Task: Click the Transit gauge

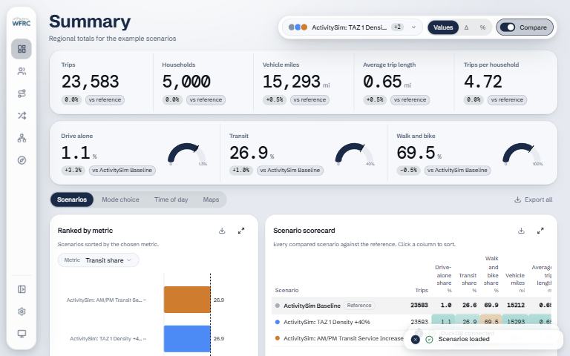Action: (x=355, y=154)
